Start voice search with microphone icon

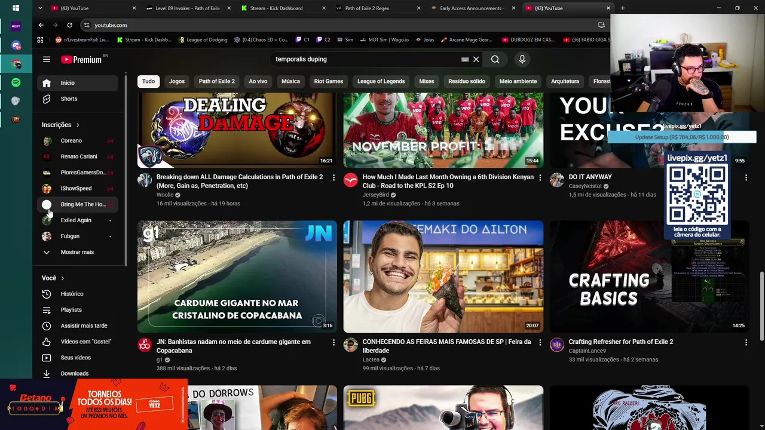(x=522, y=59)
